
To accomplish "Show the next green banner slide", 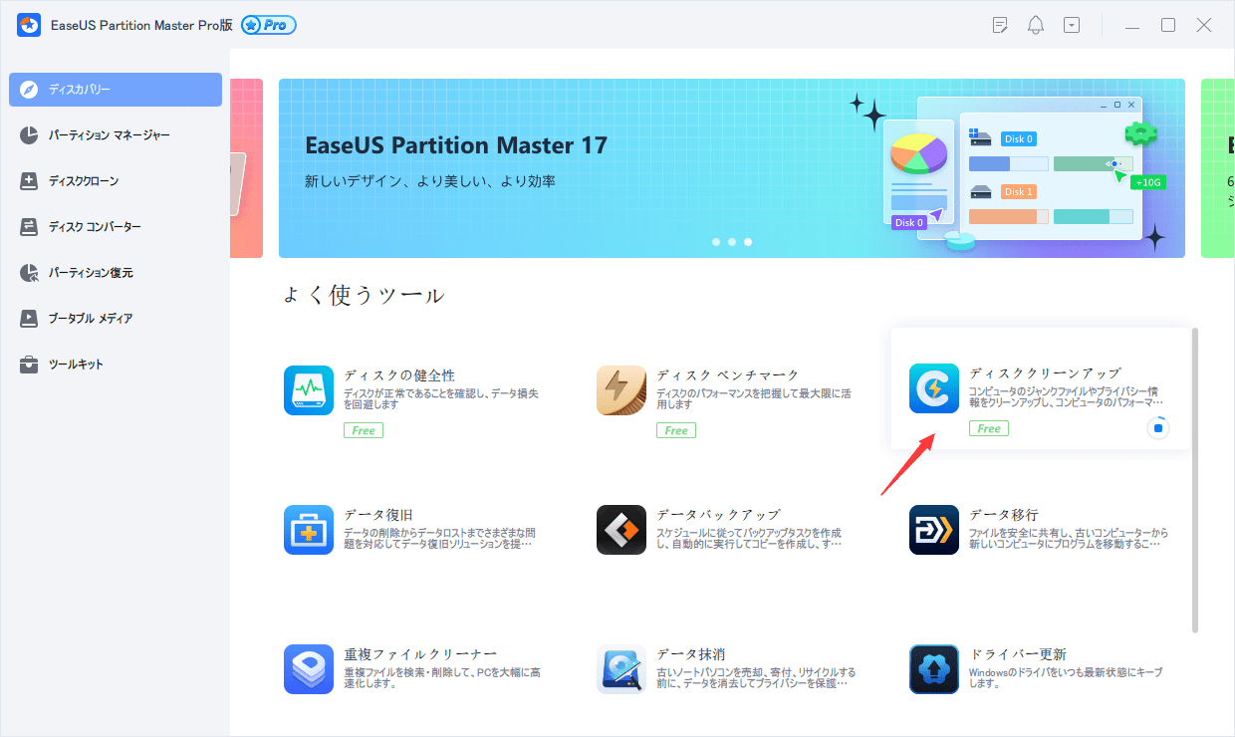I will (x=1217, y=168).
